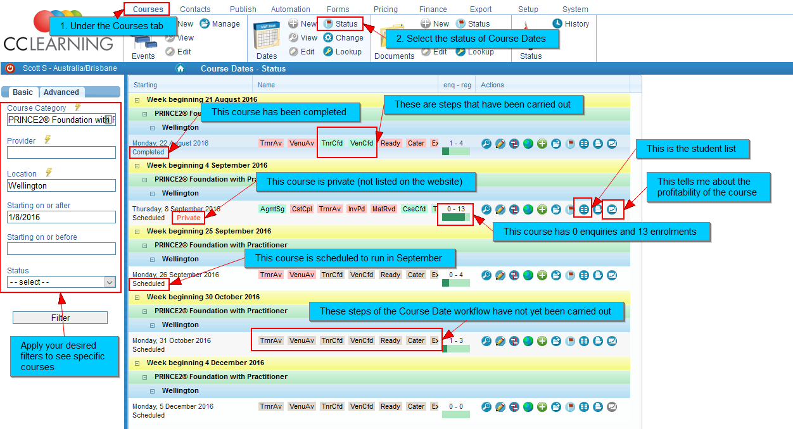Click Change in the Dates ribbon group
This screenshot has height=429, width=793.
click(343, 38)
